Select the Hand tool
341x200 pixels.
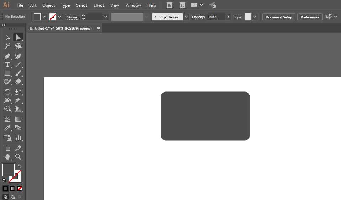[7, 157]
